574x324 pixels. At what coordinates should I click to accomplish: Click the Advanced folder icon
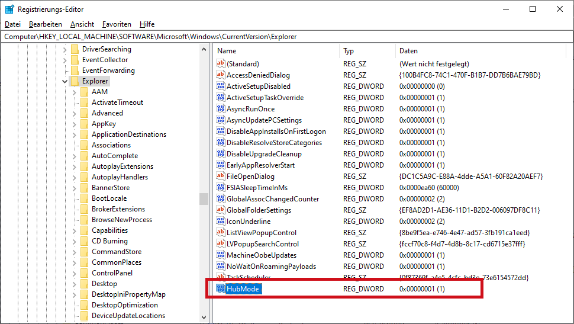coord(84,113)
